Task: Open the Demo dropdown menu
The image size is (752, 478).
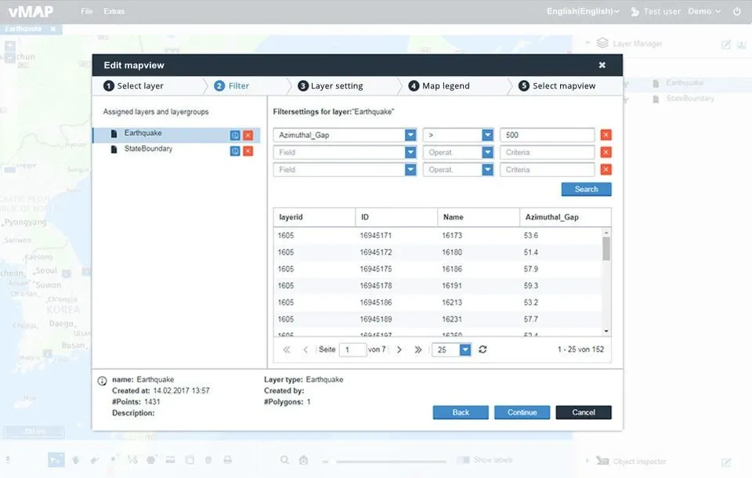Action: 704,11
